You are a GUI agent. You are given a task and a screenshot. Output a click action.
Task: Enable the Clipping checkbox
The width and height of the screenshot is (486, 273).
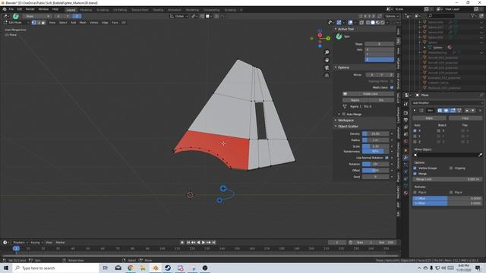click(x=451, y=168)
